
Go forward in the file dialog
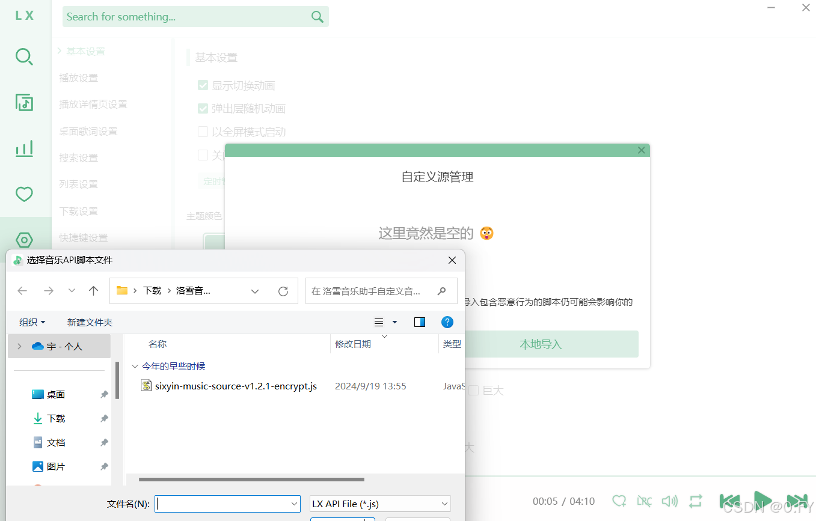(49, 291)
